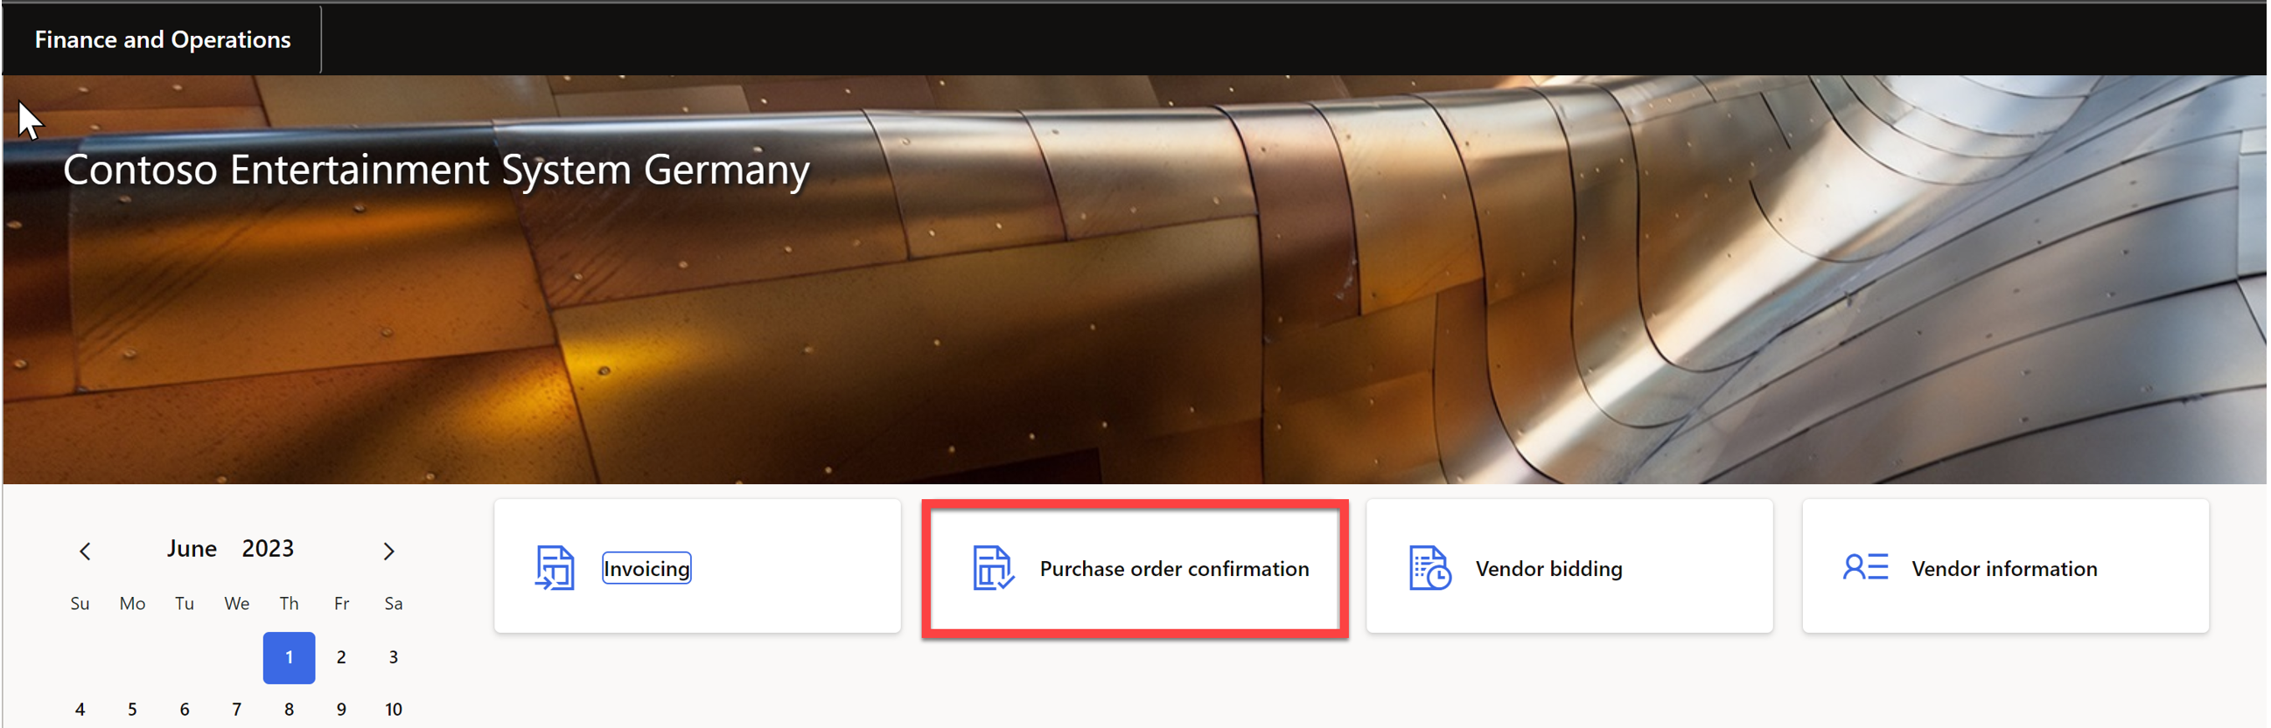The height and width of the screenshot is (728, 2271).
Task: Click the Contoso Entertainment System Germany banner title
Action: (x=436, y=170)
